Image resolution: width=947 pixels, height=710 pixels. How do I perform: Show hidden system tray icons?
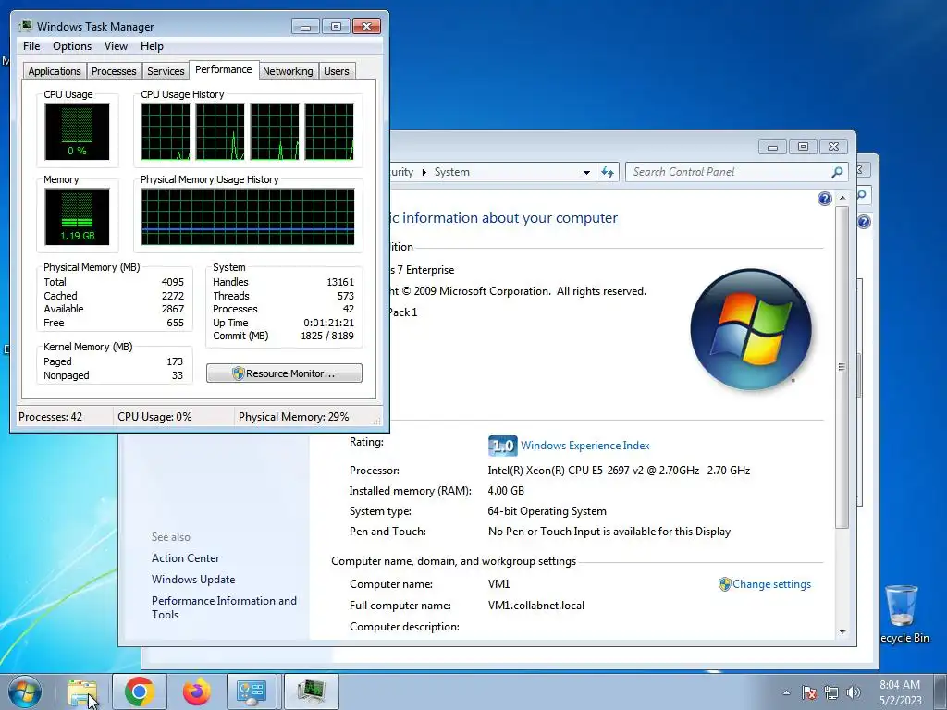[x=786, y=692]
